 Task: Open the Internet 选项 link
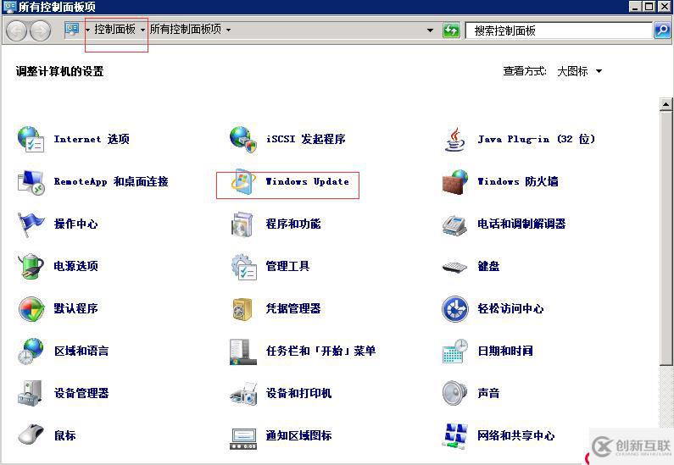(x=92, y=139)
